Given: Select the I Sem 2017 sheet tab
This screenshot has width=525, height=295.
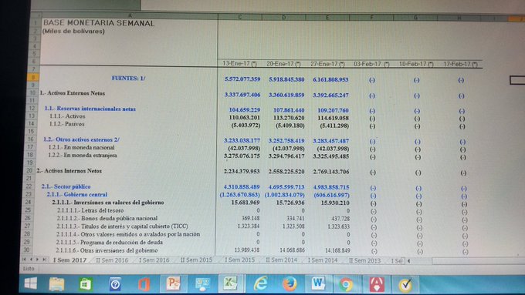Looking at the screenshot, I should click(69, 260).
